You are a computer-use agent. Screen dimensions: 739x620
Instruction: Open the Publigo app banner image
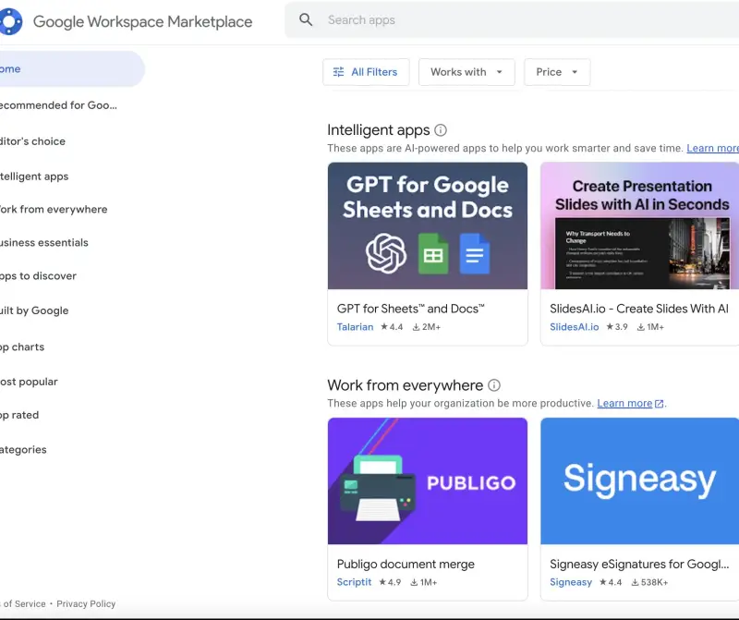428,480
